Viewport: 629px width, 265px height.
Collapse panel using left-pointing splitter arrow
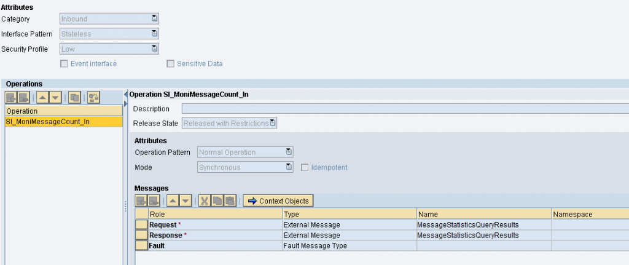tap(125, 94)
